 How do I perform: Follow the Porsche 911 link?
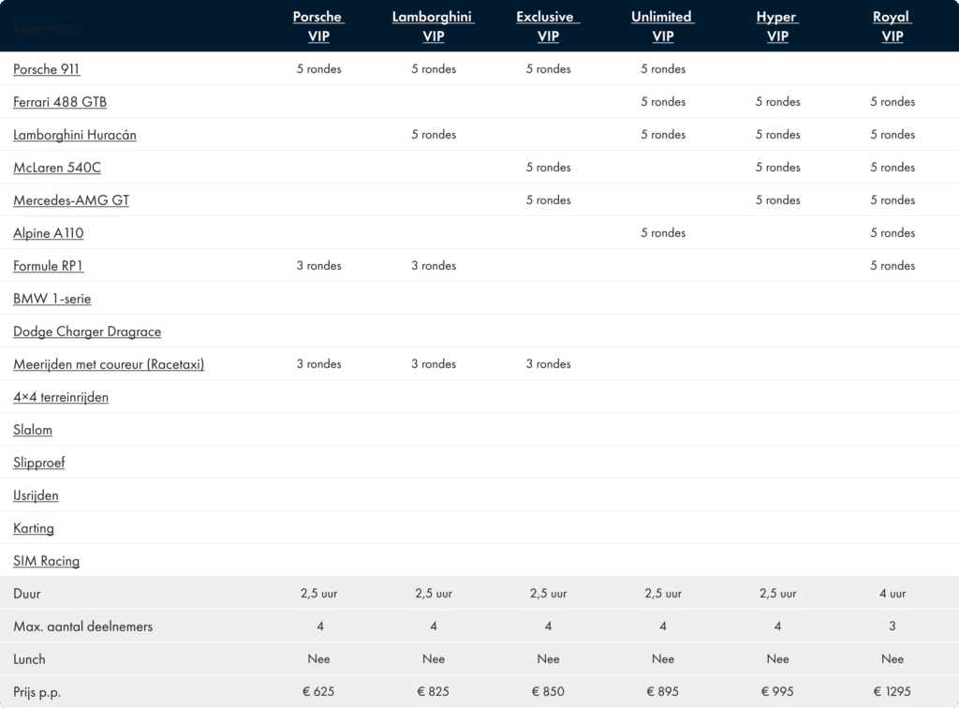47,69
